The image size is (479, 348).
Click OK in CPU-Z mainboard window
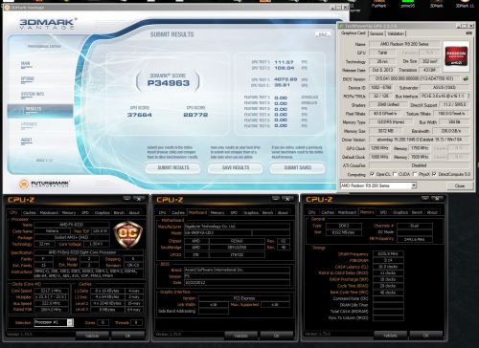(277, 336)
